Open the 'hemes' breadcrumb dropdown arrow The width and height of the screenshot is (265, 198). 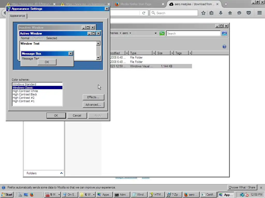coord(121,33)
